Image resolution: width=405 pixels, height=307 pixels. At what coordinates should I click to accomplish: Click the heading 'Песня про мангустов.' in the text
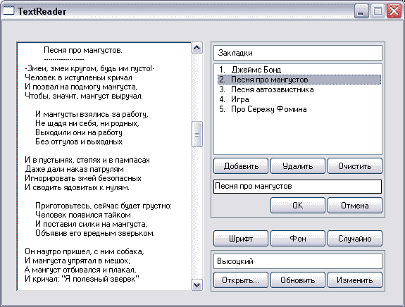(x=83, y=50)
